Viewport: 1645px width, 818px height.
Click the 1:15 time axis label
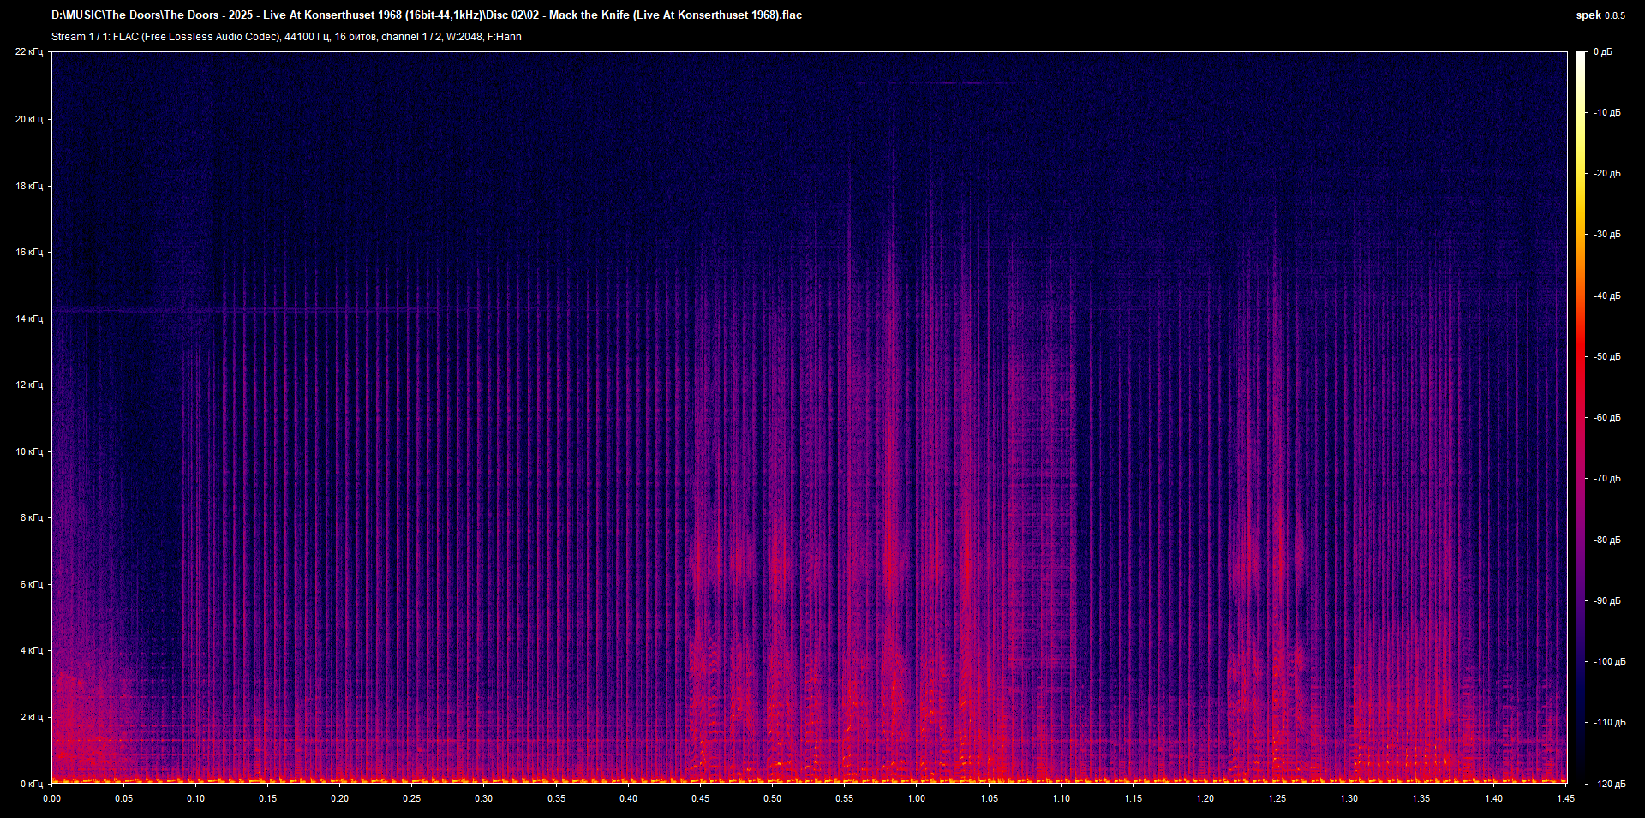click(x=1133, y=798)
